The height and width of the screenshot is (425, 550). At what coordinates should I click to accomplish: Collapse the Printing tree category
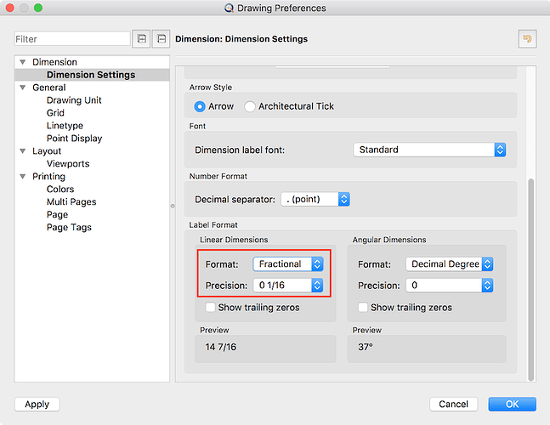pyautogui.click(x=21, y=177)
